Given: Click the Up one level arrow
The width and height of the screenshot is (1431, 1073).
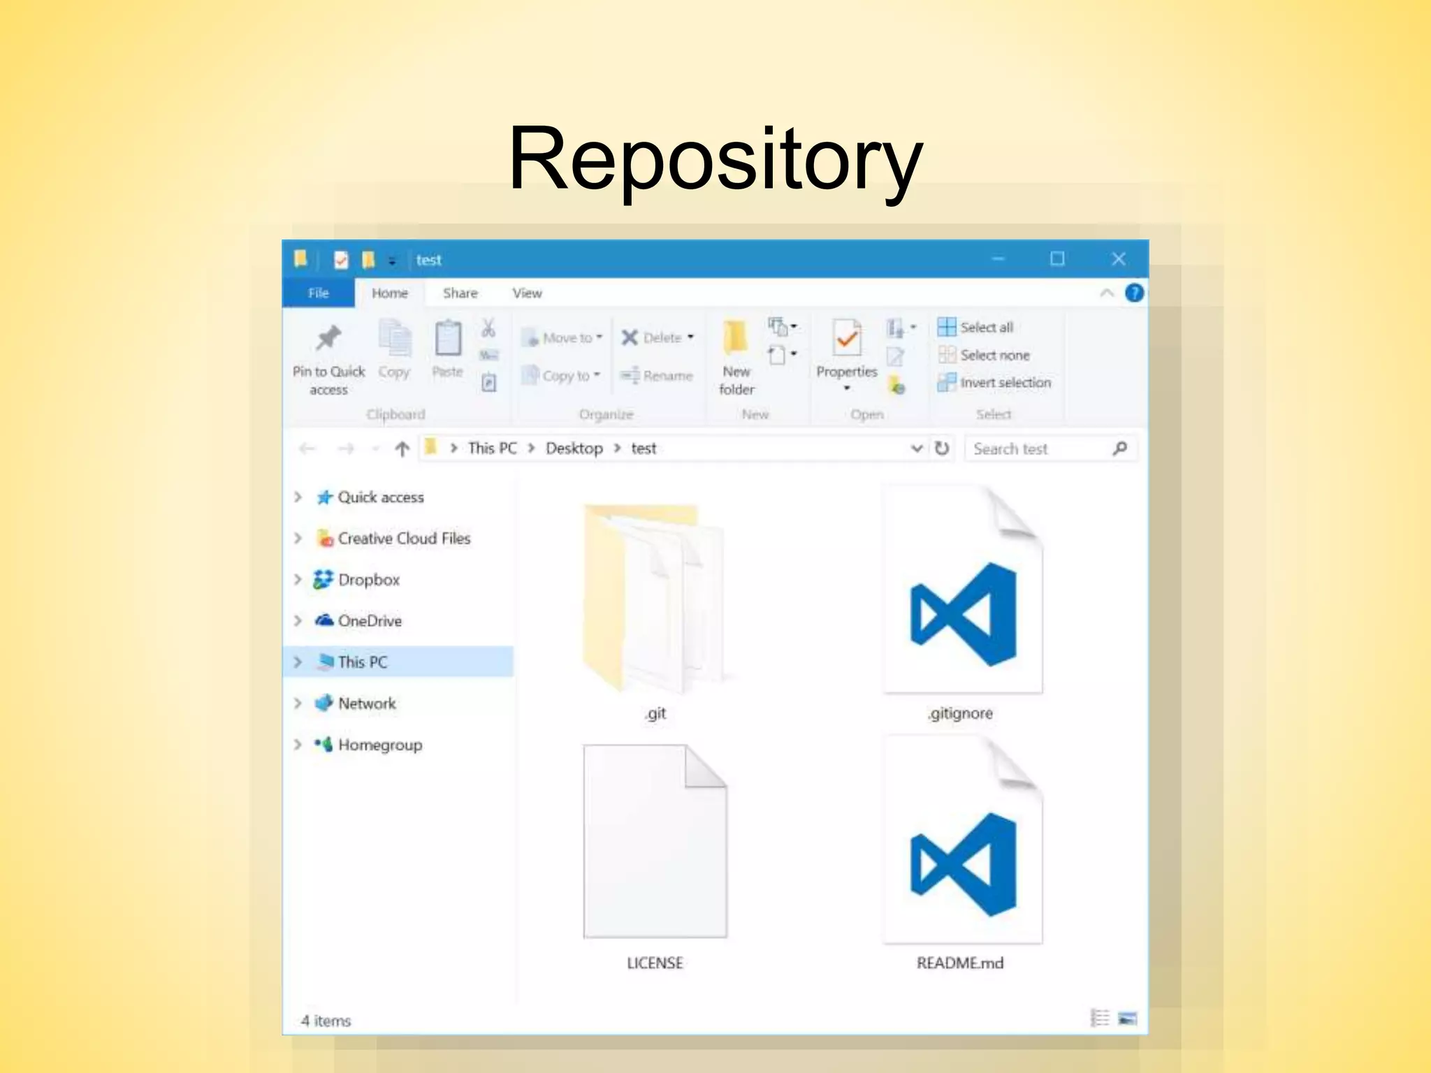Looking at the screenshot, I should [x=402, y=448].
